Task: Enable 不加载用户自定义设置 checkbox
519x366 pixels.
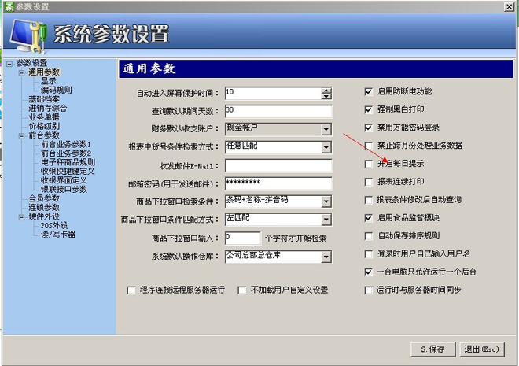Action: click(241, 290)
